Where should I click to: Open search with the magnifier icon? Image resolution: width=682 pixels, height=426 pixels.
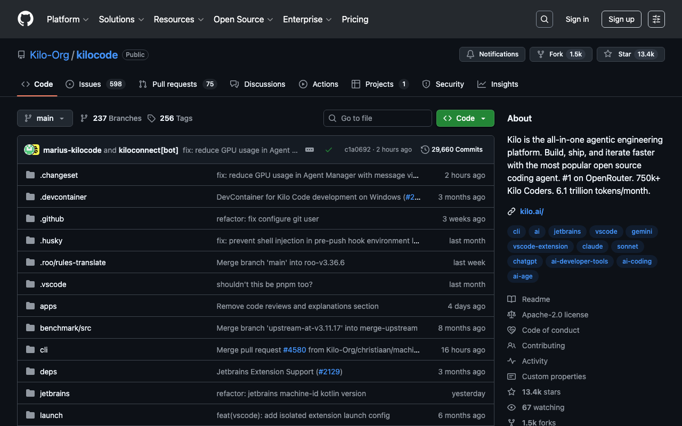pos(544,19)
